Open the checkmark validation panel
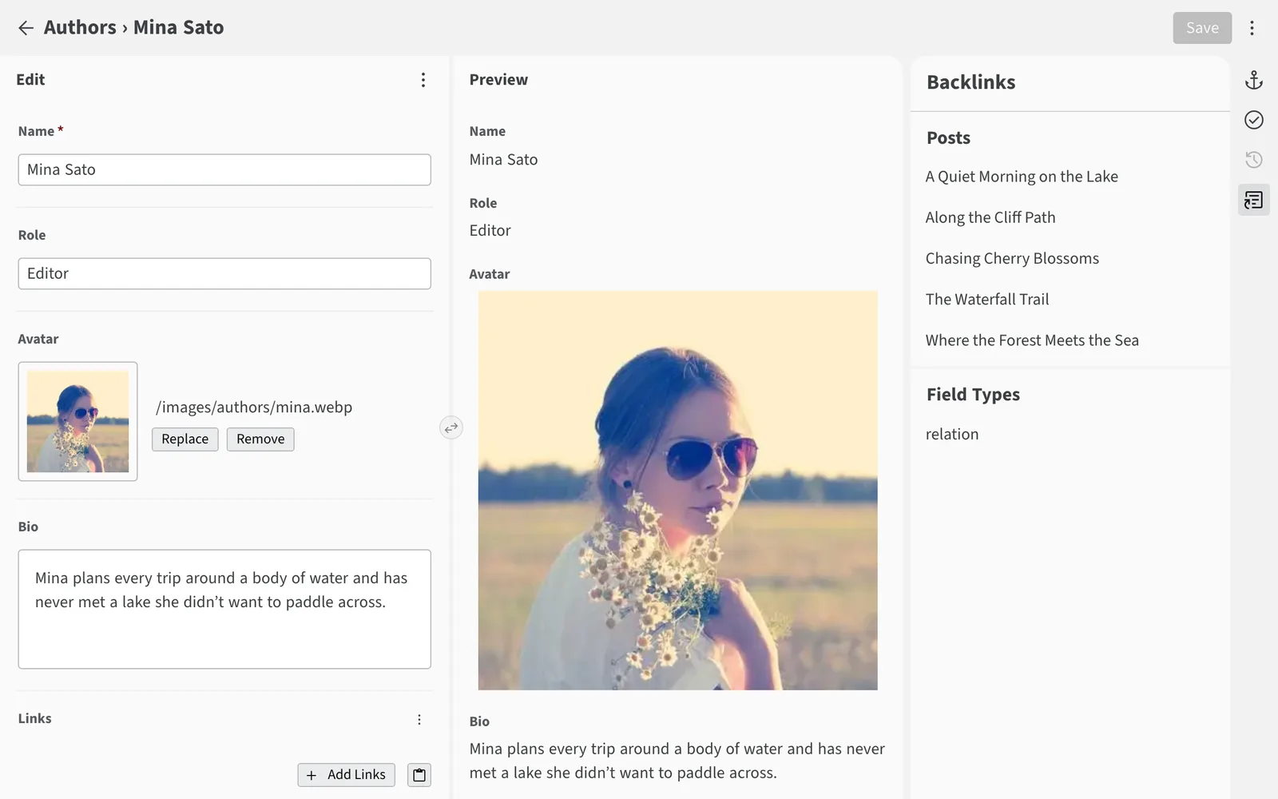This screenshot has height=799, width=1278. [1254, 120]
